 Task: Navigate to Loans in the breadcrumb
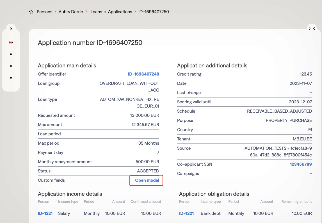pos(96,12)
